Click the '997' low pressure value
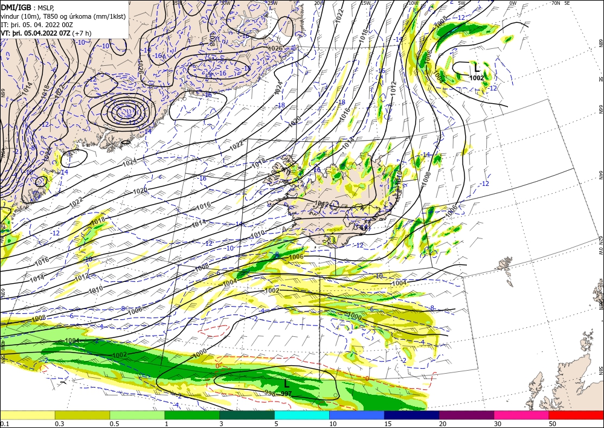The width and height of the screenshot is (604, 428). point(286,394)
